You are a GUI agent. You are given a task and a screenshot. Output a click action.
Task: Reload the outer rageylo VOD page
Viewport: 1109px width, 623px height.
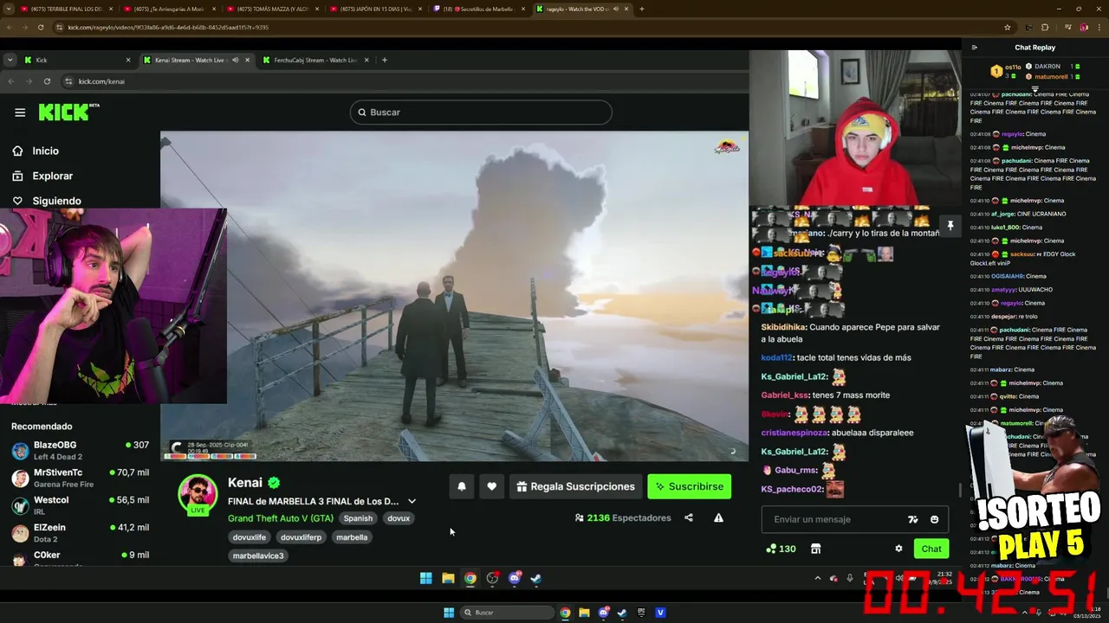pyautogui.click(x=40, y=27)
